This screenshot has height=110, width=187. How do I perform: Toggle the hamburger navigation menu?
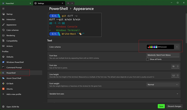[x=3, y=9]
